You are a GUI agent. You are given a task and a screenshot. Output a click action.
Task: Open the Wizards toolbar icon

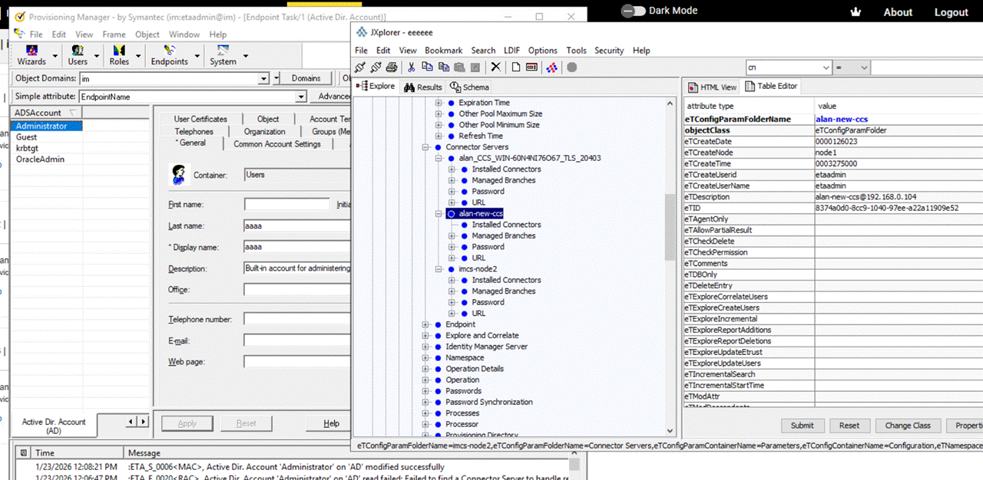point(31,54)
